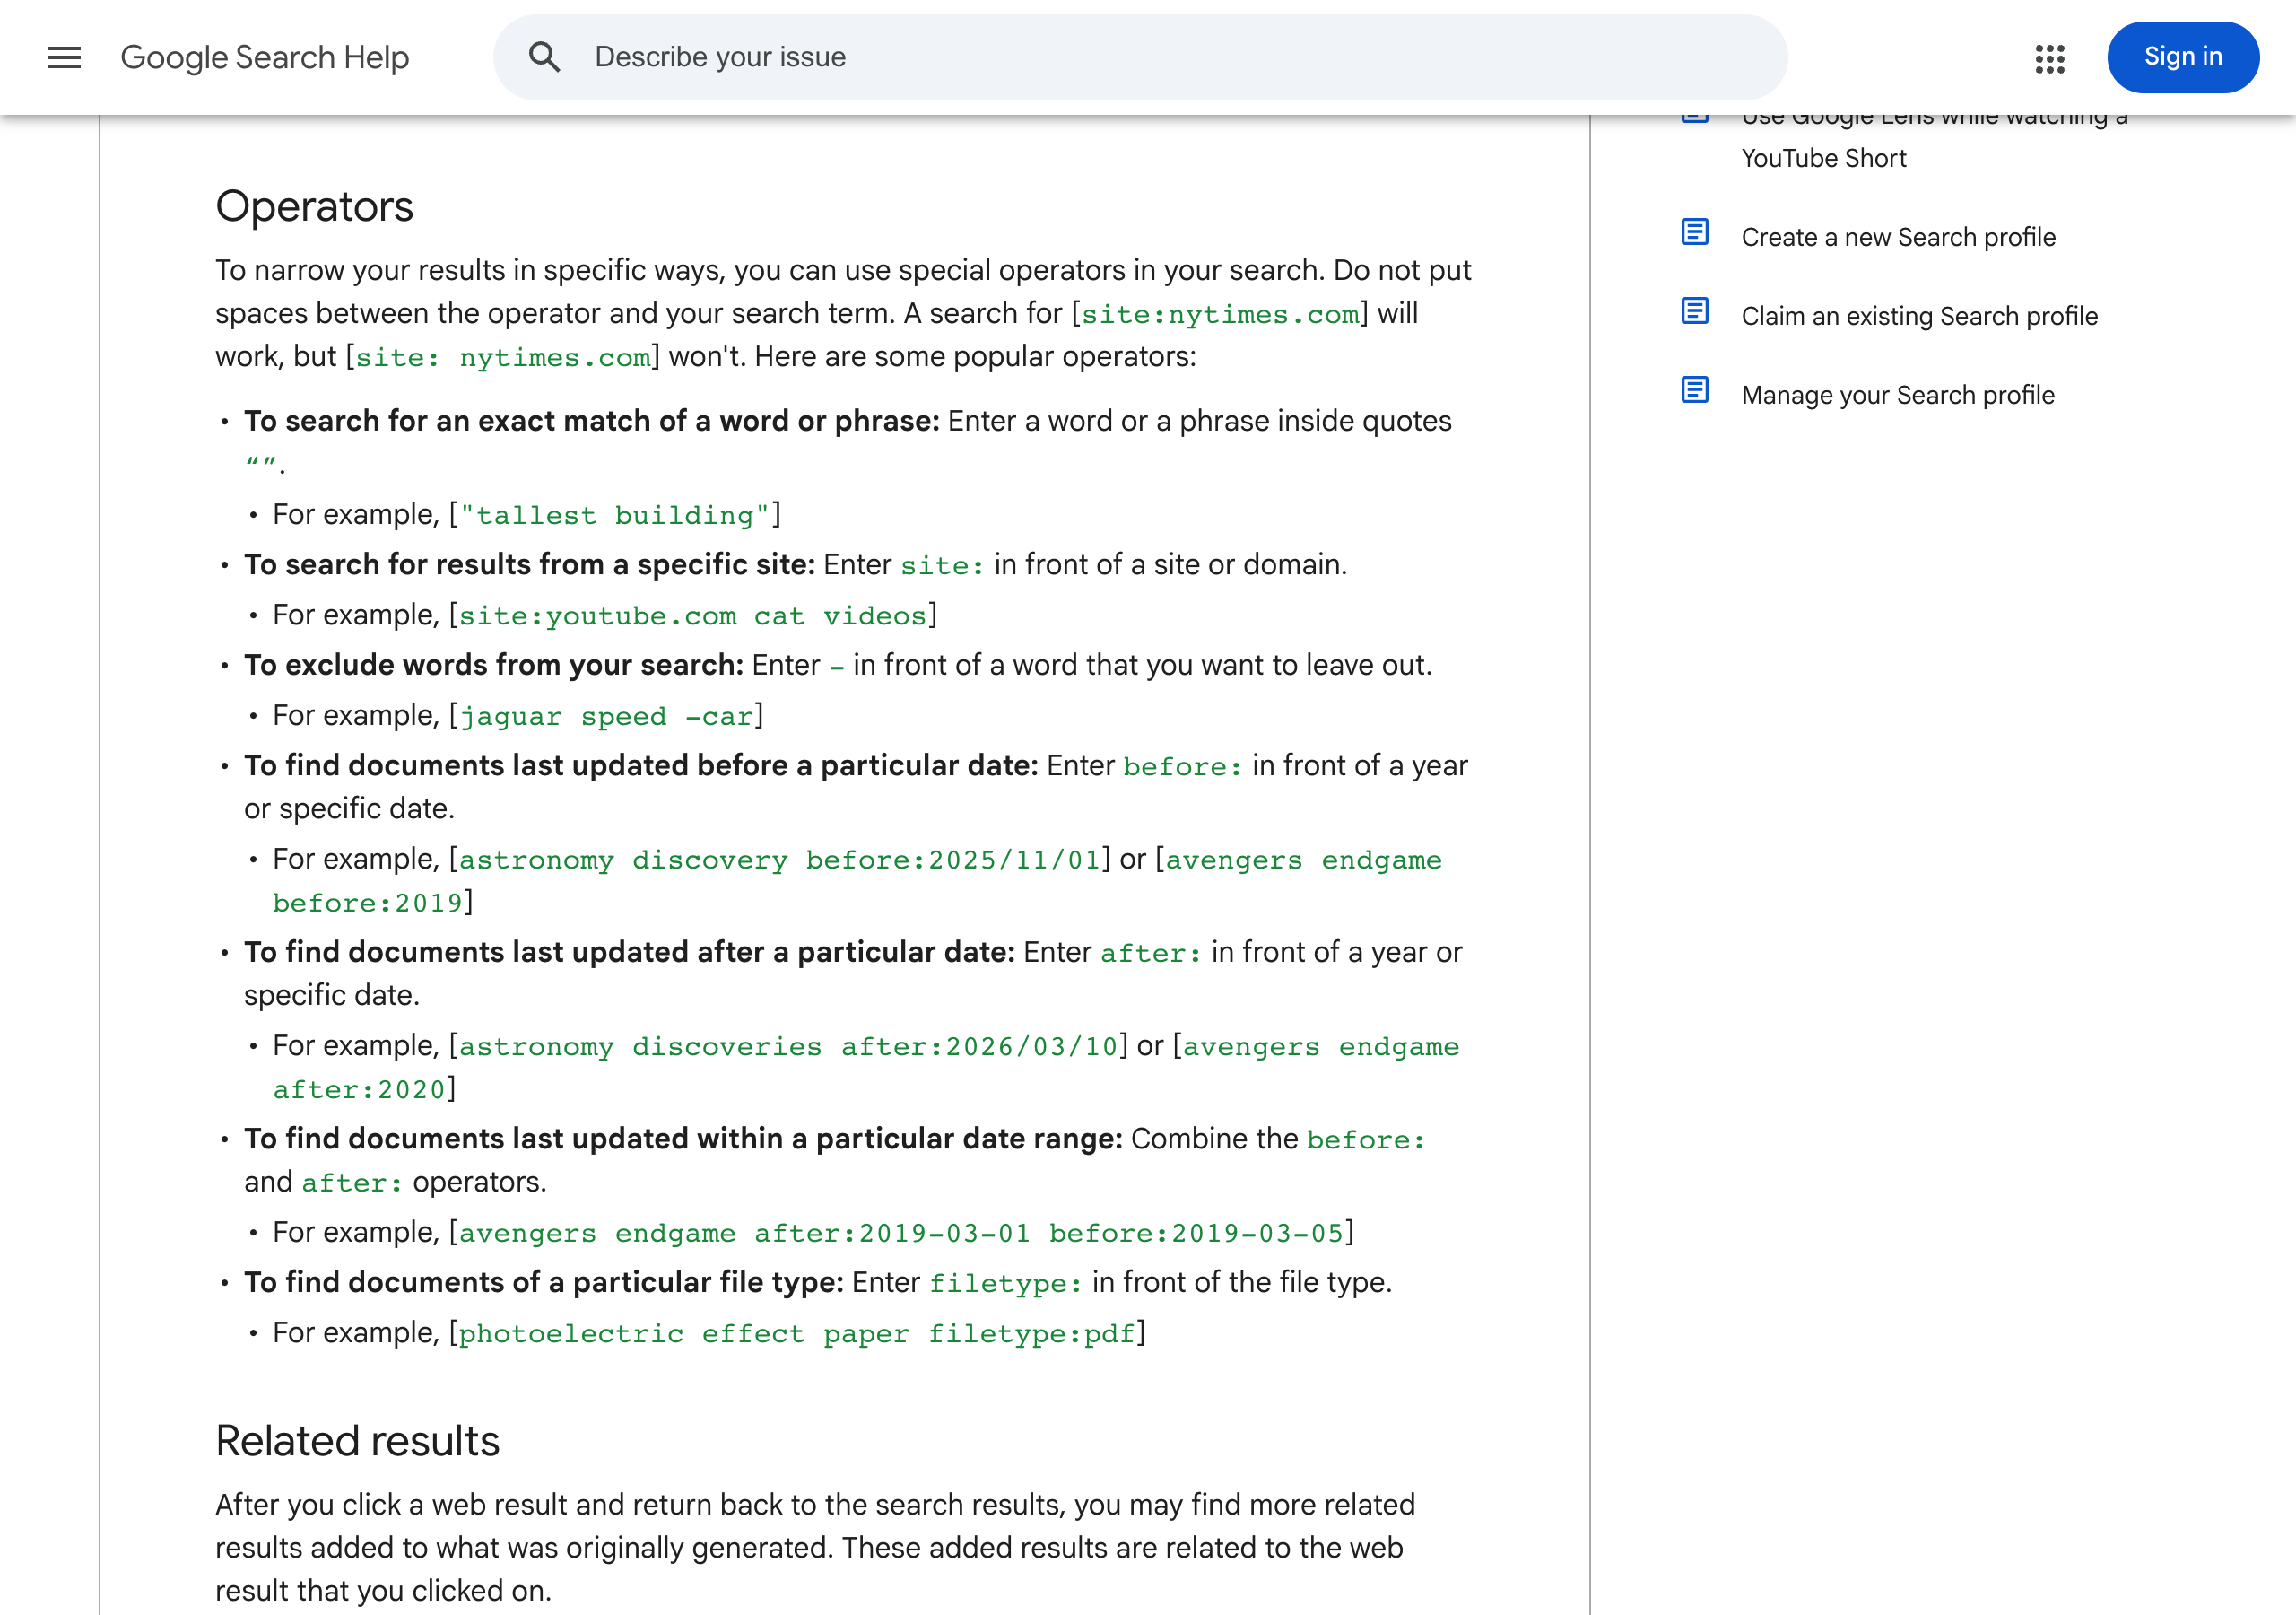Click article icon beside Manage your Search profile
The height and width of the screenshot is (1615, 2296).
(1694, 390)
